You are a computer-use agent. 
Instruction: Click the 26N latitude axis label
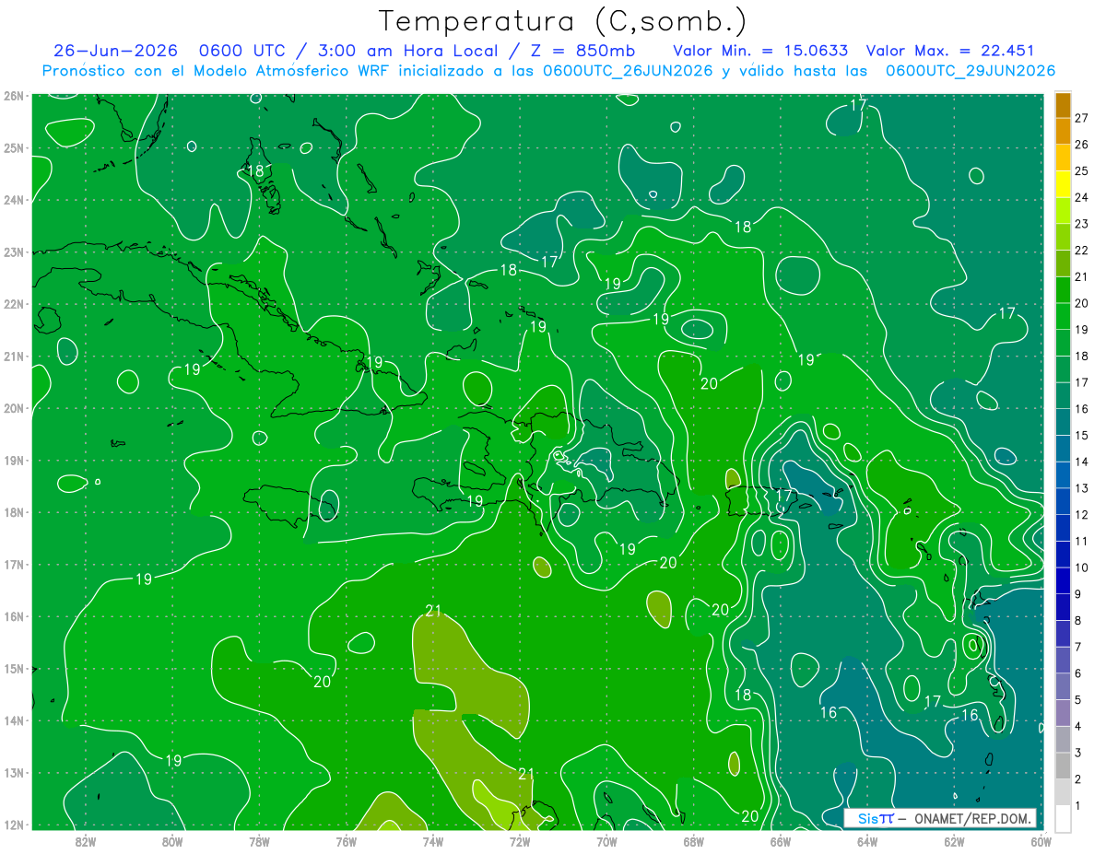[x=13, y=96]
